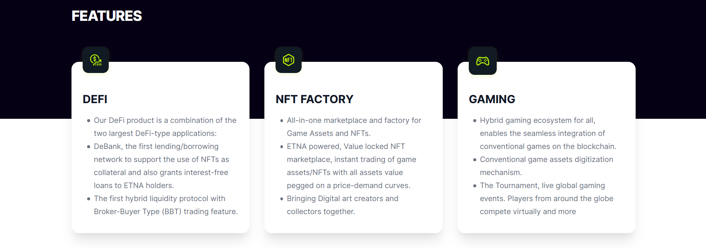
Task: Click the DeBank lending/borrowing bullet text
Action: click(x=161, y=166)
